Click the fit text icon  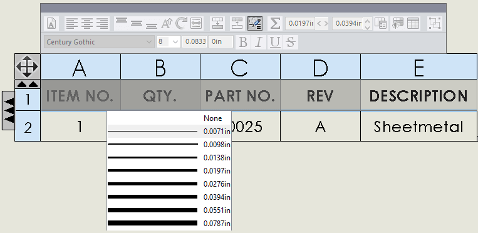point(196,23)
